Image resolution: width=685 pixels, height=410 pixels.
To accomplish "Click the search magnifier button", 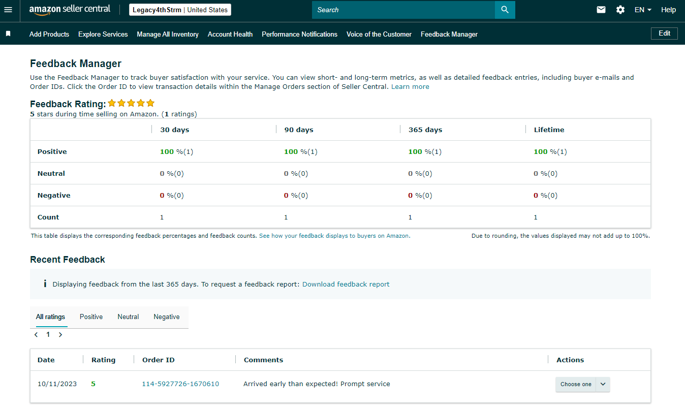I will 505,10.
